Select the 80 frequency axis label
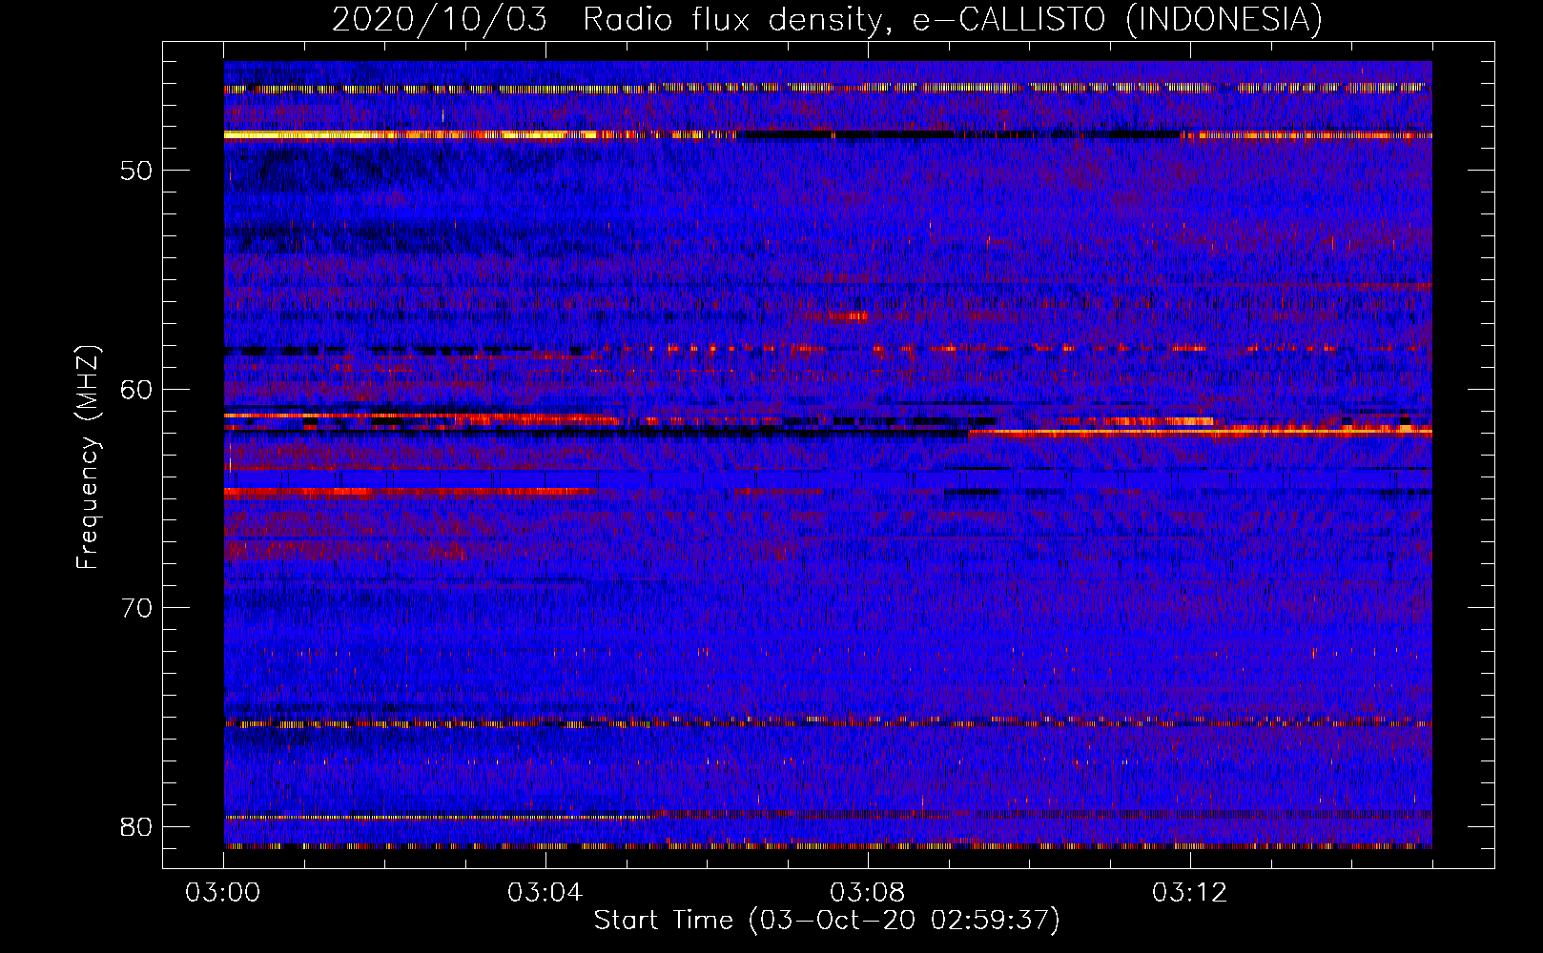The height and width of the screenshot is (953, 1543). pos(136,825)
